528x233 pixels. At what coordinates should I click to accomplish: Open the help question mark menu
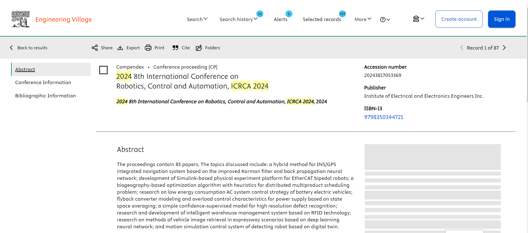(x=385, y=19)
